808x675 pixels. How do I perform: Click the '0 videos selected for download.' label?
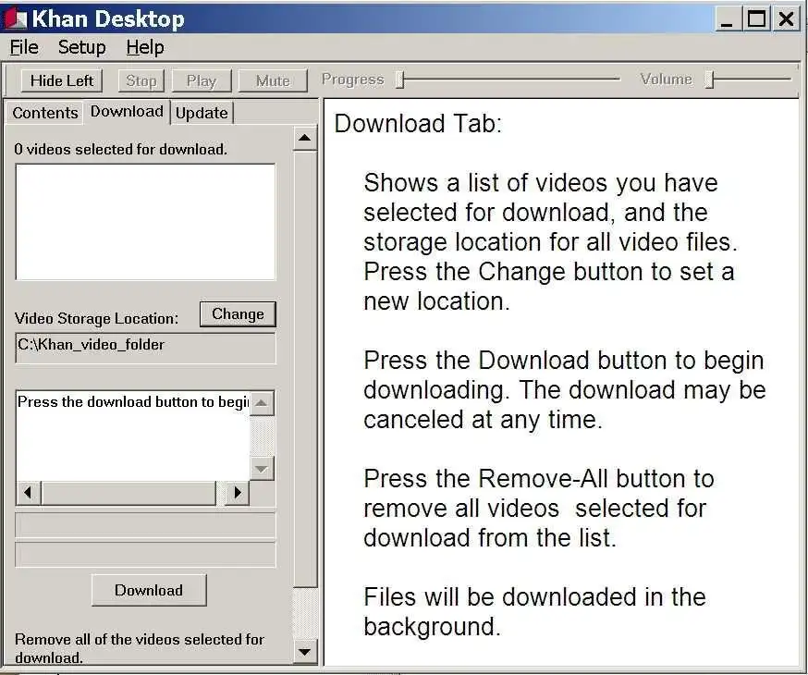click(121, 150)
